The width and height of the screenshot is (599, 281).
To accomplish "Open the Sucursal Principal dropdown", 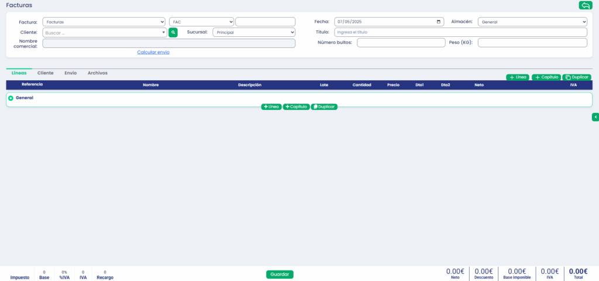I will click(254, 32).
